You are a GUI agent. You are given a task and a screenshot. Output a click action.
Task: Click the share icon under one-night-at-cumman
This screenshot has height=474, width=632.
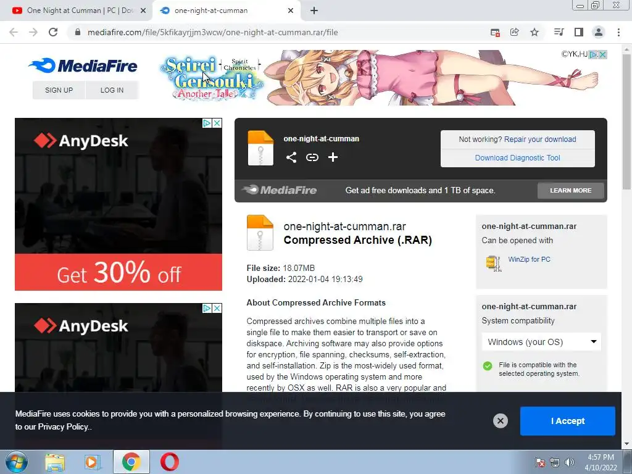tap(291, 157)
